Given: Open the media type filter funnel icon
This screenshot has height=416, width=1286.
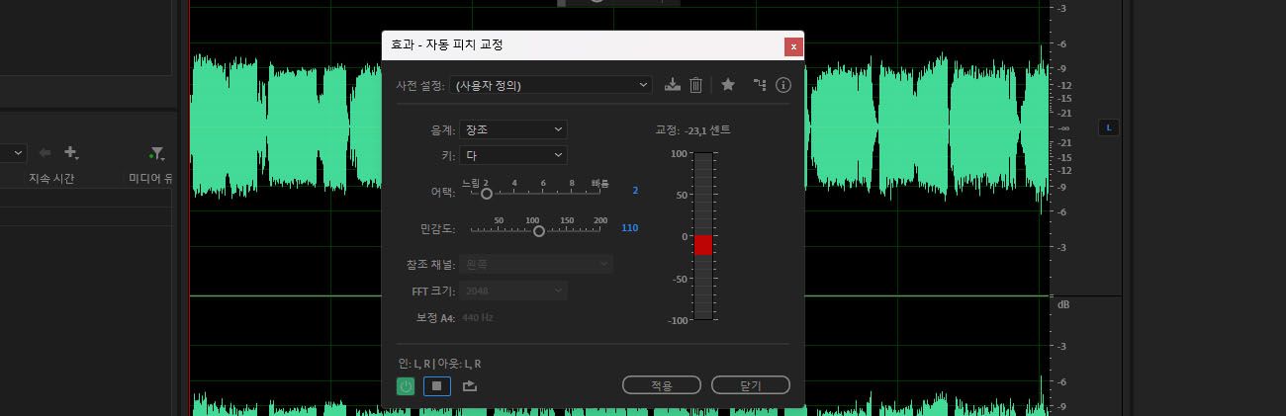Looking at the screenshot, I should pyautogui.click(x=156, y=153).
